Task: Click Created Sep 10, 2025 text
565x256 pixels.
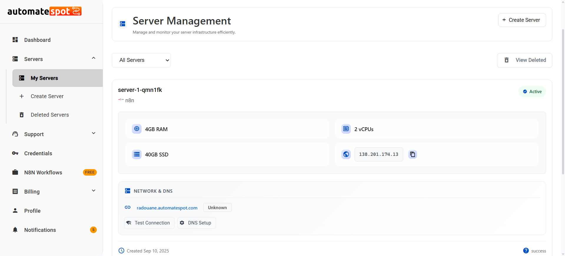Action: click(148, 251)
